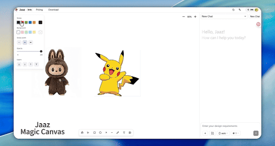Screen dimensions: 275x146
Task: Select the ellipse shape tool
Action: 100,133
